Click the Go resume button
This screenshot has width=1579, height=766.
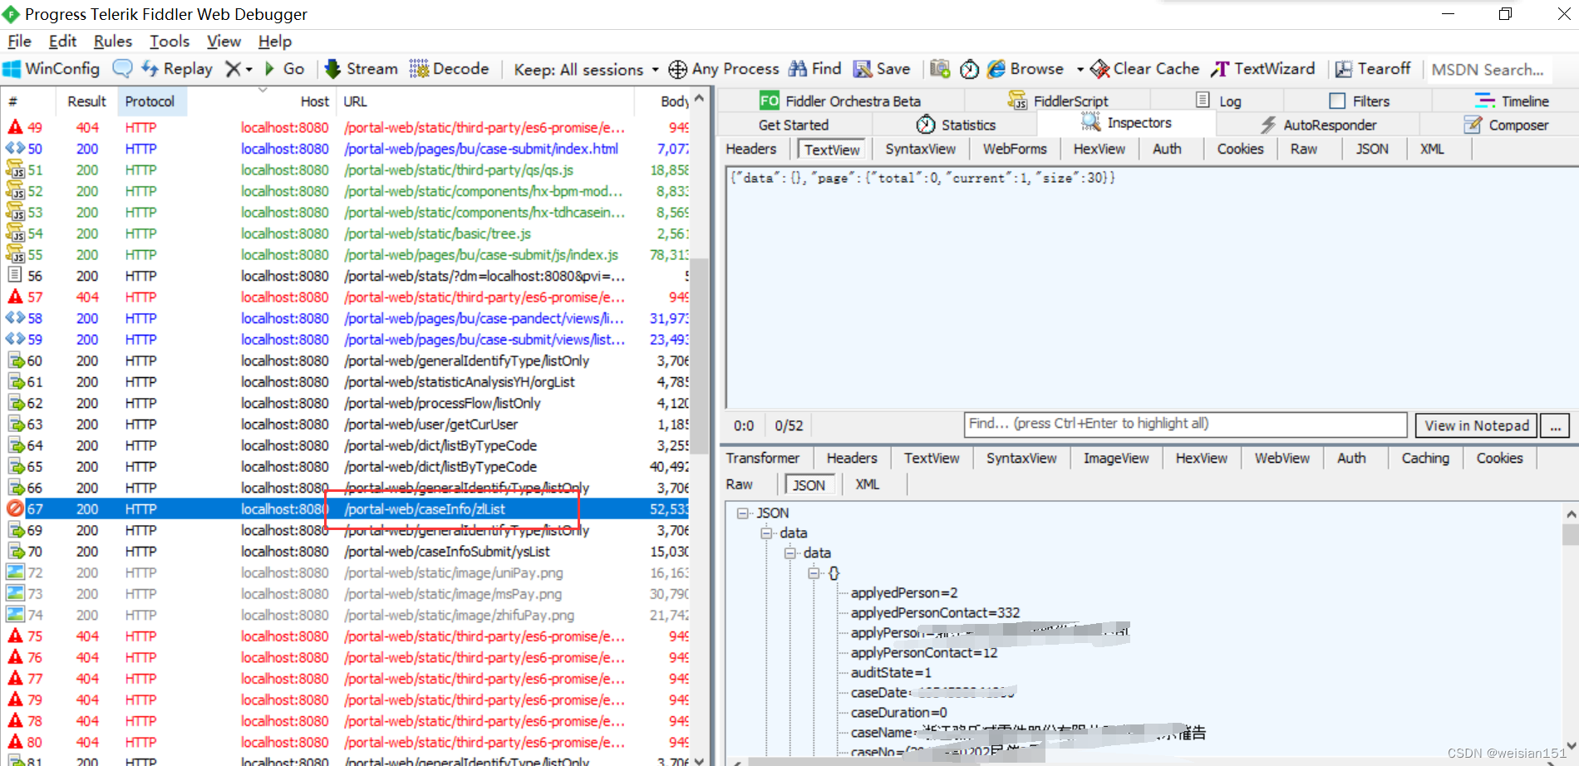pos(284,69)
